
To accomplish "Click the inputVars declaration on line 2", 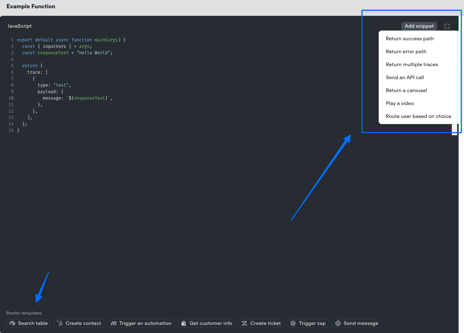I will tap(57, 46).
